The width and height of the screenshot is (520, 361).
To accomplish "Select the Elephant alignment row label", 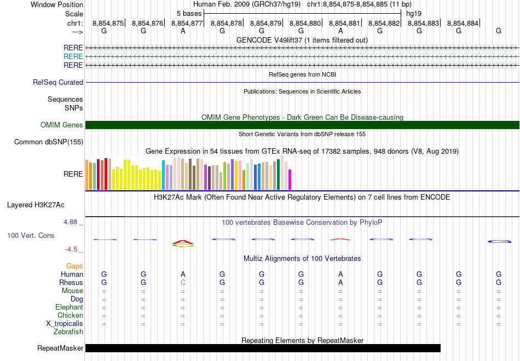I will [x=69, y=307].
